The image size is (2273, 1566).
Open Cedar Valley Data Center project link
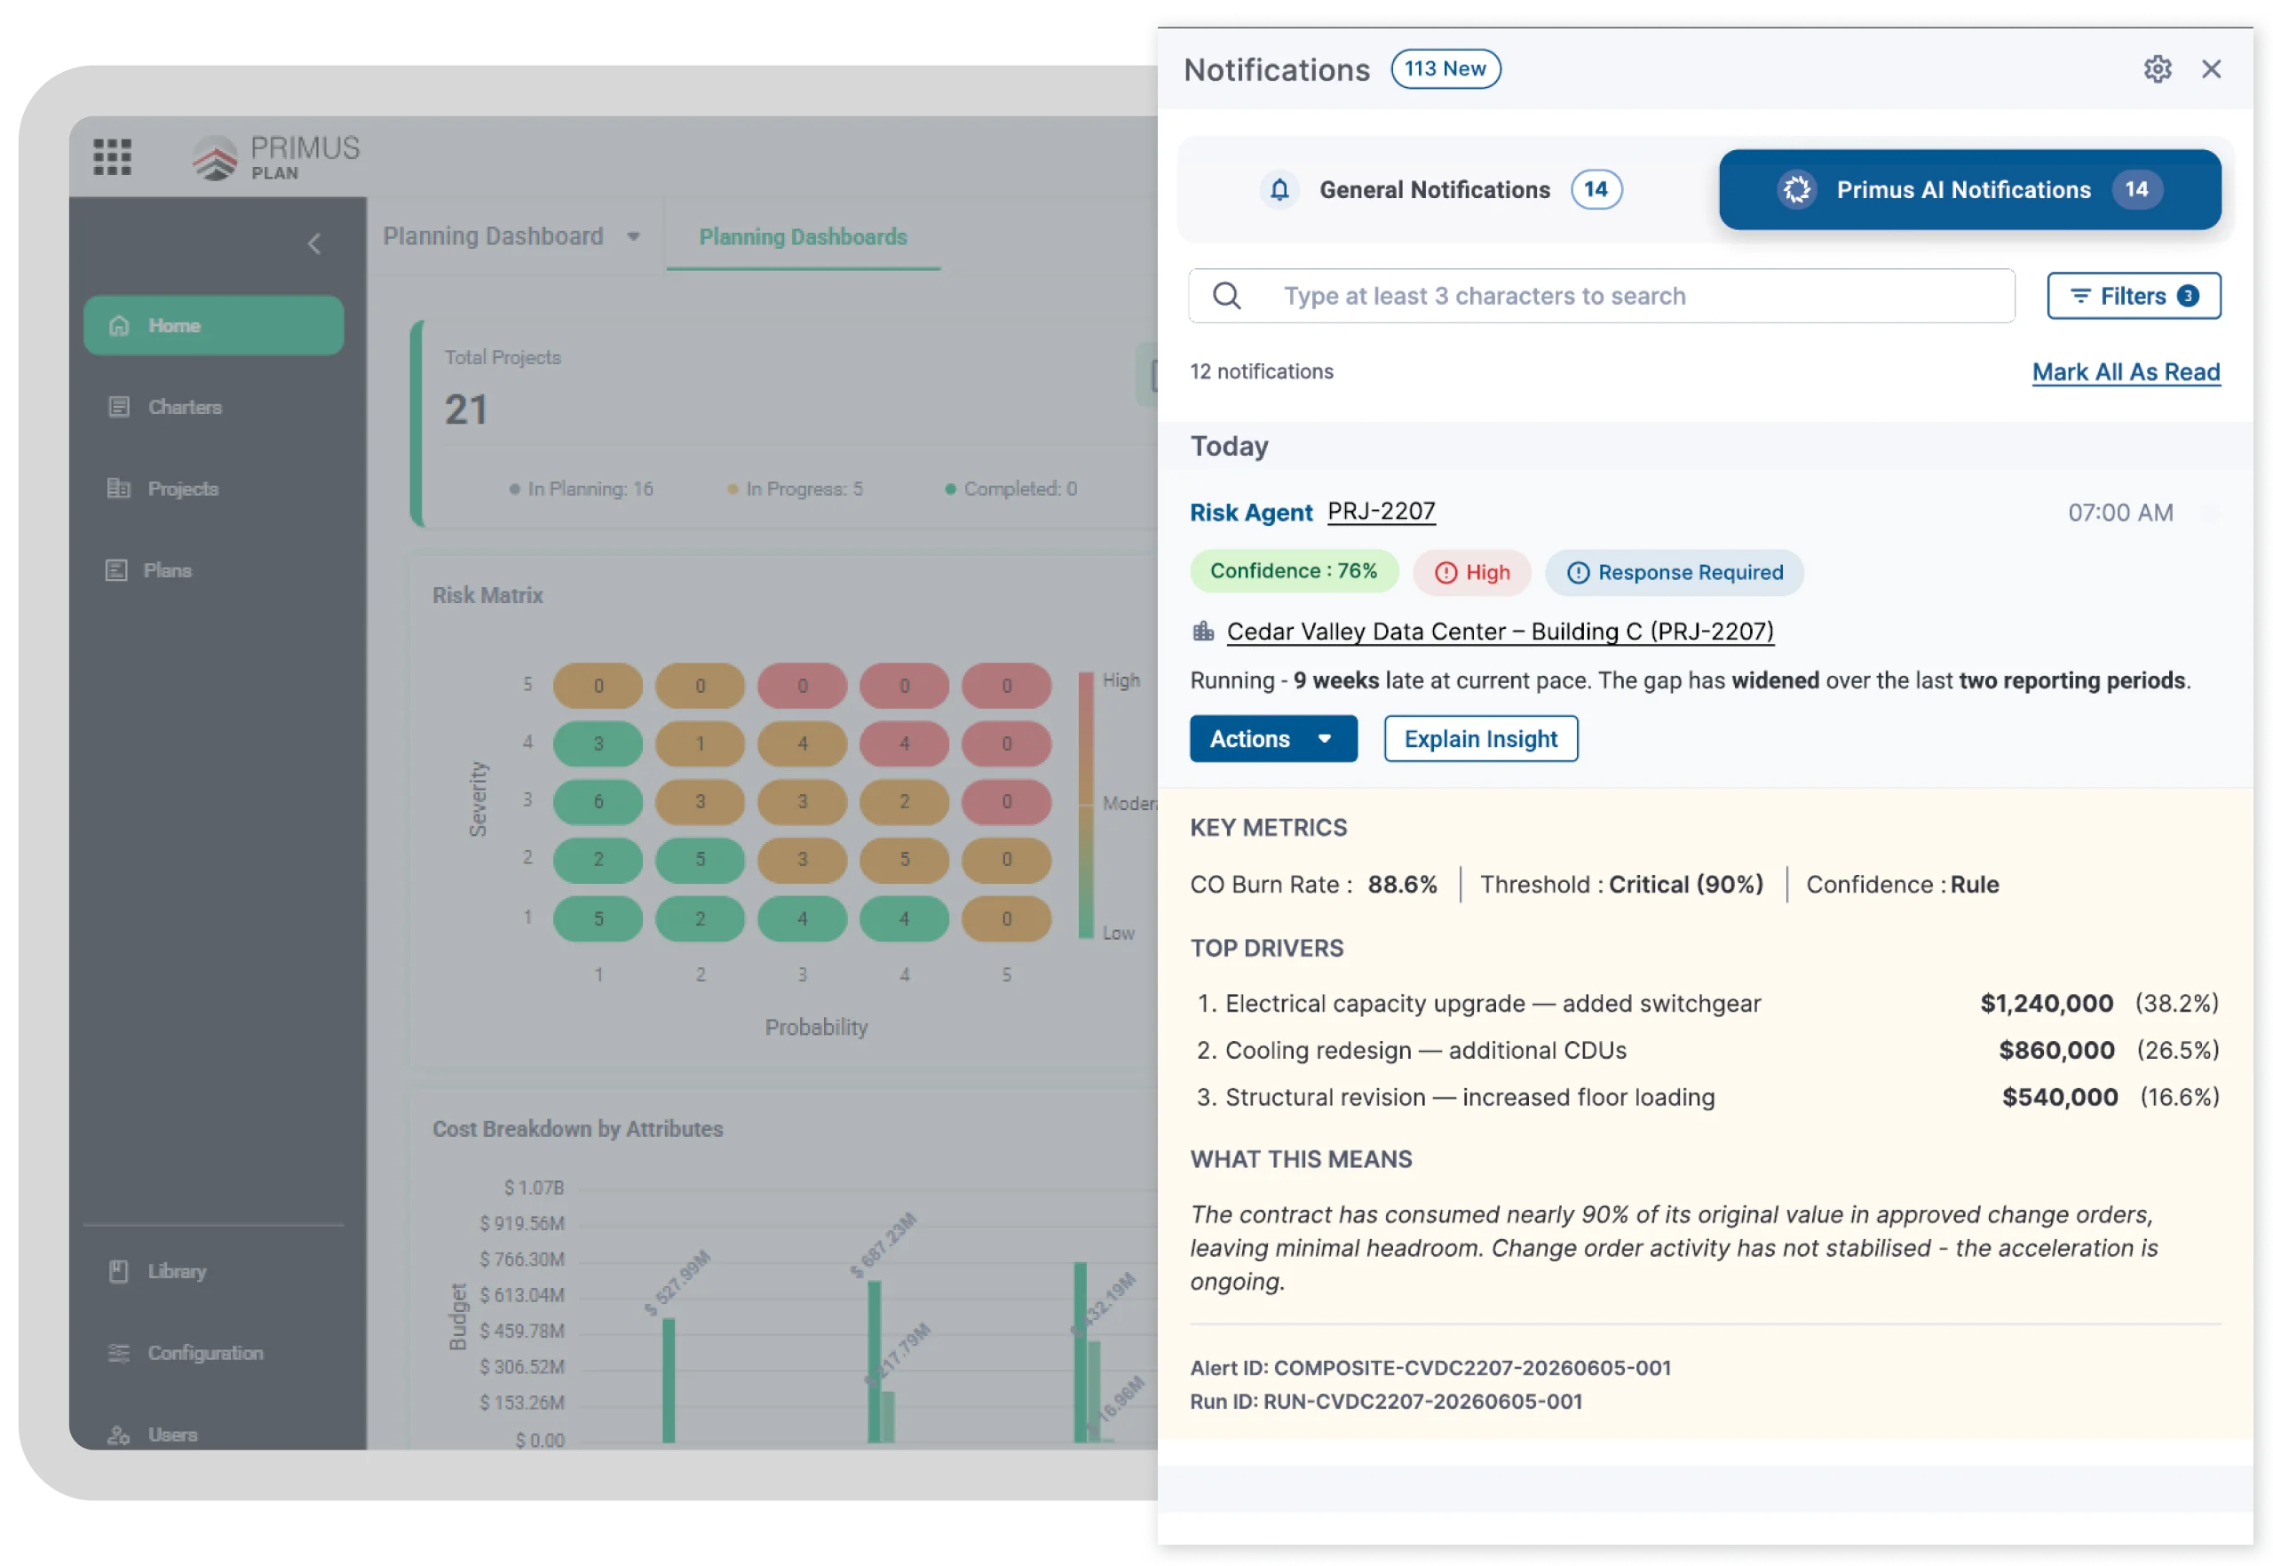(1500, 631)
